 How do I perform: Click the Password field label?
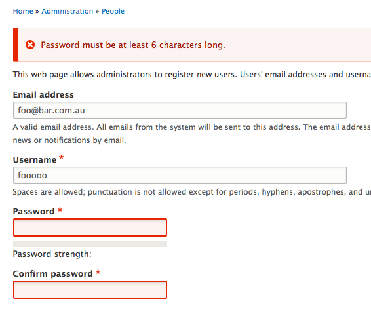coord(33,211)
